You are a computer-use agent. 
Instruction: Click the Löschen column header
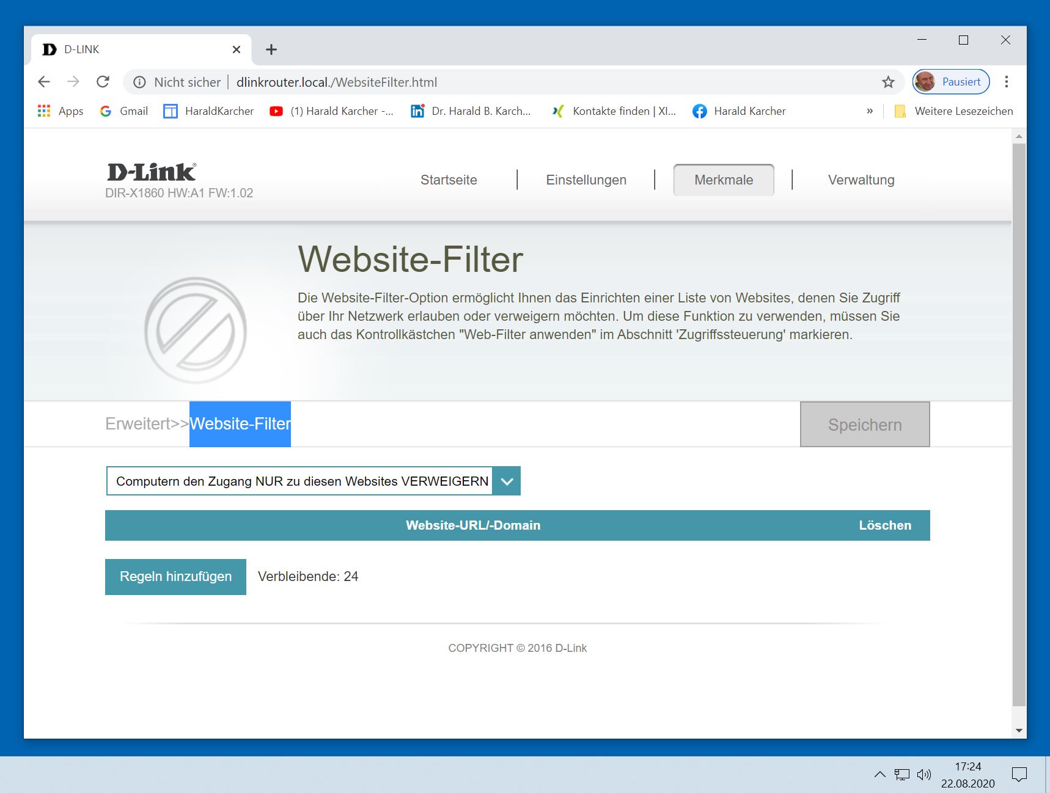click(885, 525)
